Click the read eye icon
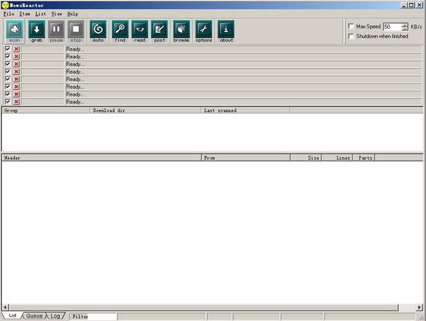This screenshot has width=426, height=321. 140,31
